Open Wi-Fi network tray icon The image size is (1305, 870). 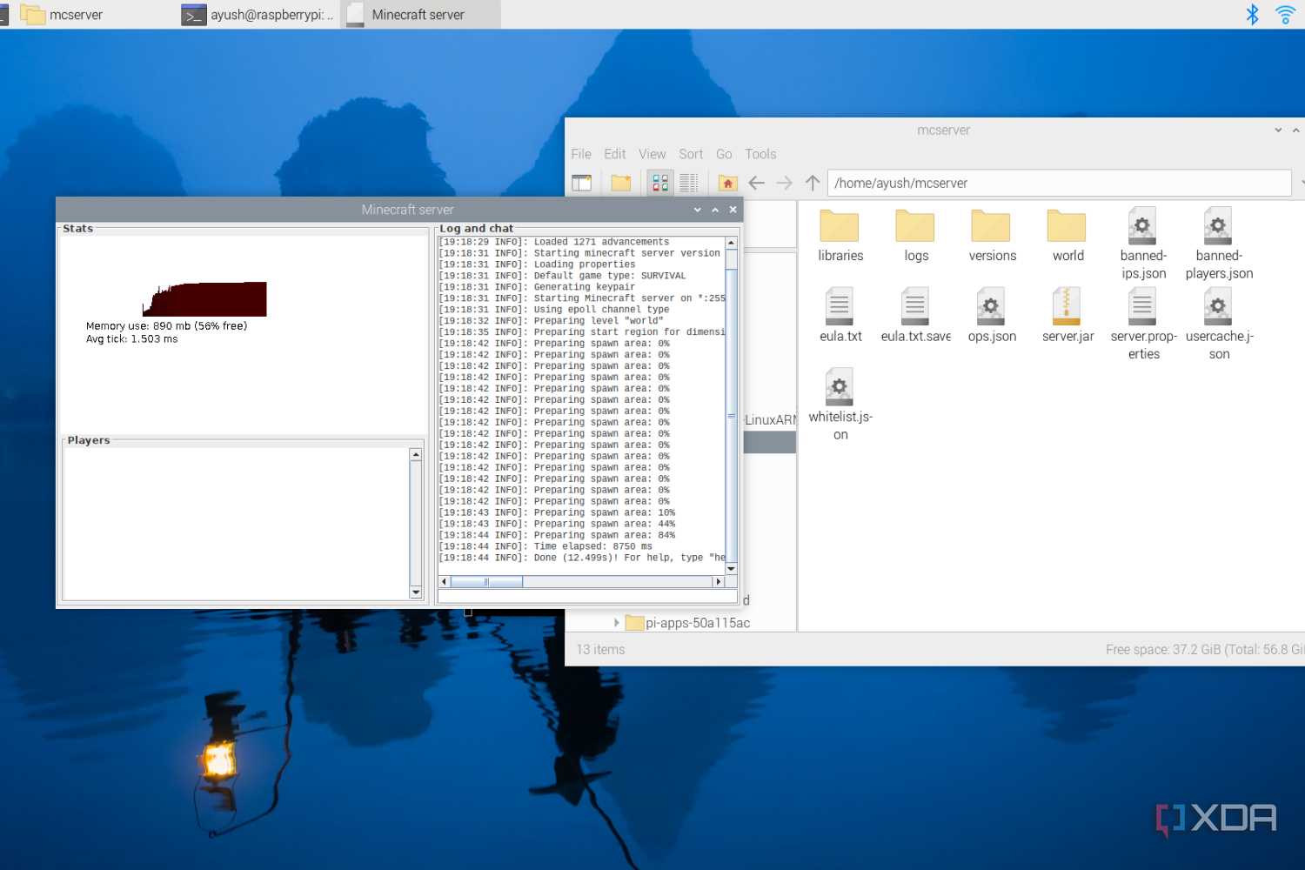tap(1285, 14)
